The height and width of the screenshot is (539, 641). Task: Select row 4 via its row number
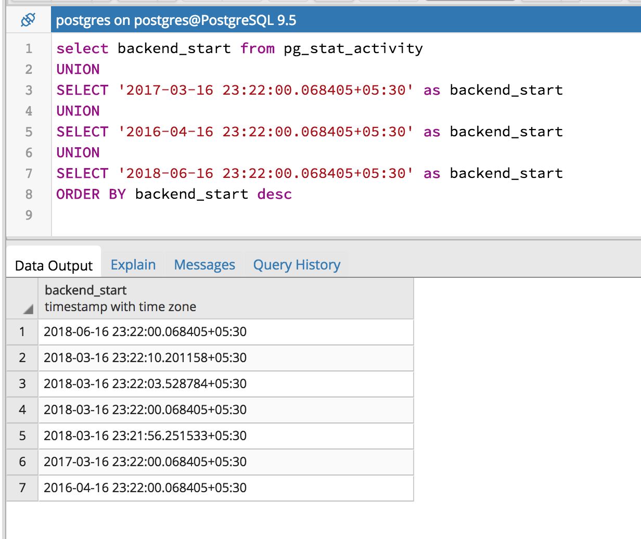point(22,410)
